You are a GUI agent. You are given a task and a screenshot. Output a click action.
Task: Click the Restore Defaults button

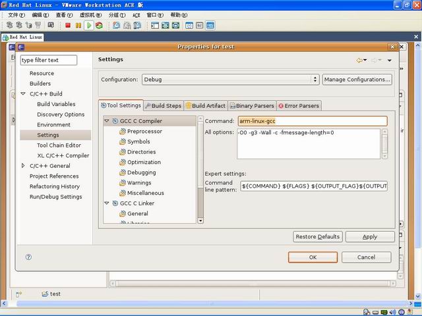tap(318, 237)
